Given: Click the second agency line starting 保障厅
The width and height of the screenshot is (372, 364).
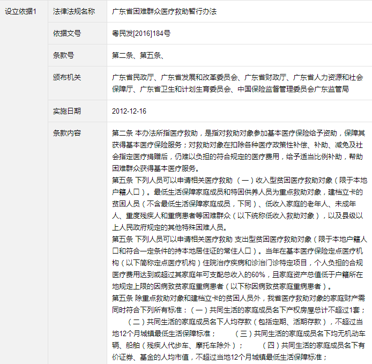Looking at the screenshot, I should click(230, 89).
